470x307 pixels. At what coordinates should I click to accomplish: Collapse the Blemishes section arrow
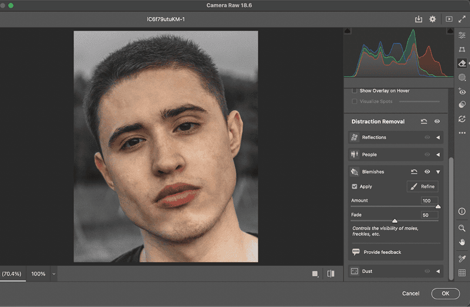pyautogui.click(x=438, y=172)
